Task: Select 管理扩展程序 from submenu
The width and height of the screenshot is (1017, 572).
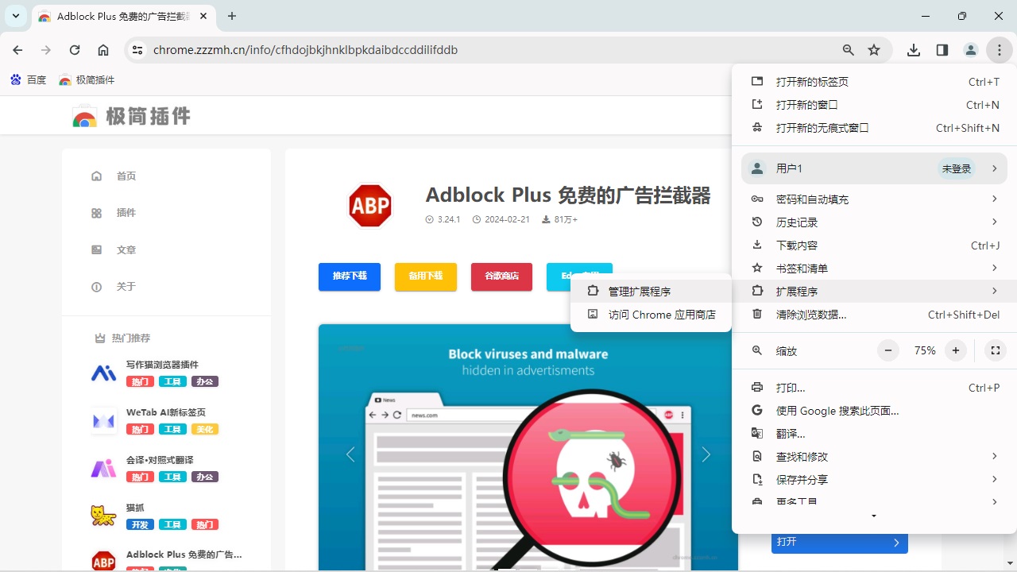Action: pyautogui.click(x=639, y=292)
